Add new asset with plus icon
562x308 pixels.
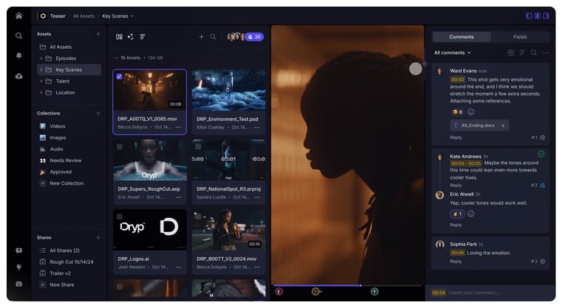(201, 36)
